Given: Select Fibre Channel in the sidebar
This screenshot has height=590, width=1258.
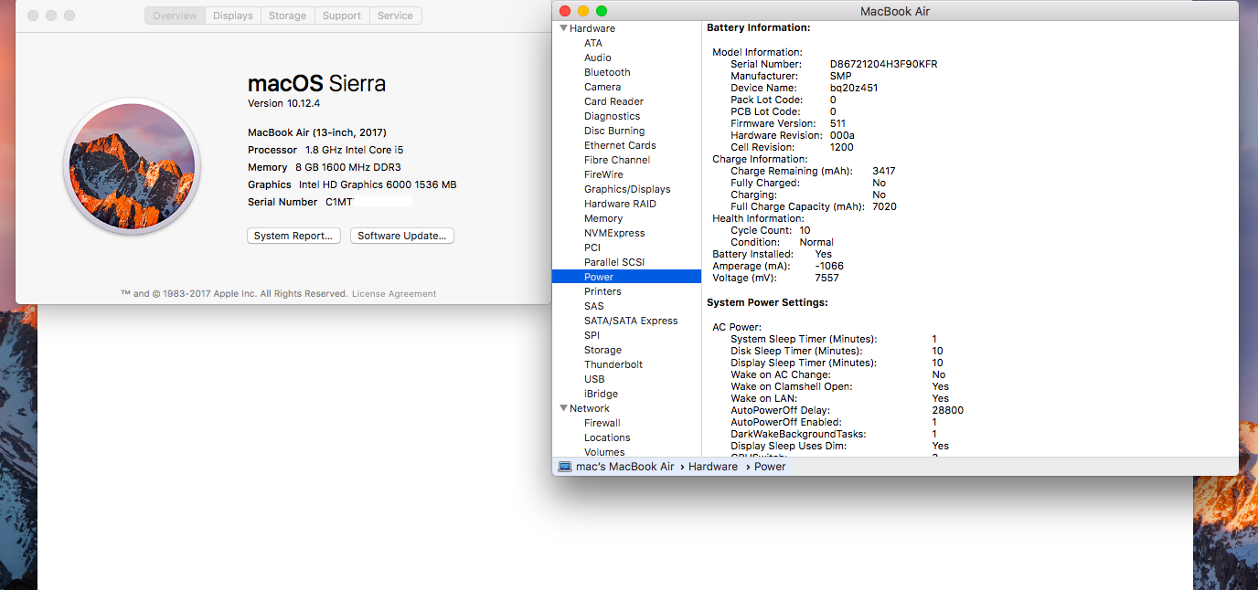Looking at the screenshot, I should coord(617,160).
